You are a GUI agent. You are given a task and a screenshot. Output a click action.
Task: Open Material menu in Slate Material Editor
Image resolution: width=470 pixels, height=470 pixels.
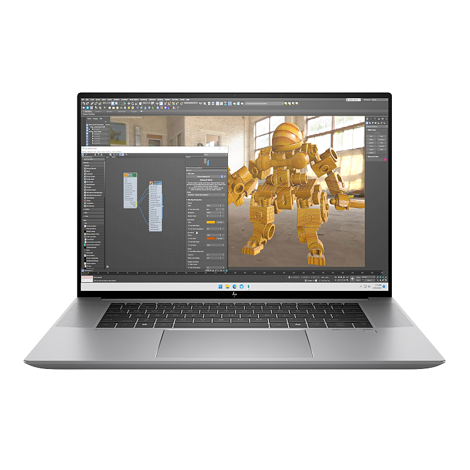coord(90,152)
